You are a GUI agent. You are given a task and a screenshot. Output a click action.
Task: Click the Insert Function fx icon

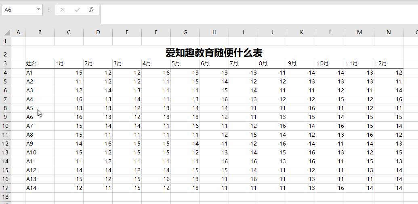click(92, 10)
